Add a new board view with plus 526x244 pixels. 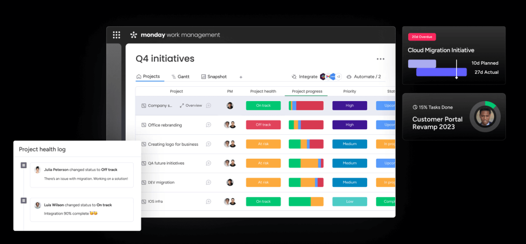[241, 77]
